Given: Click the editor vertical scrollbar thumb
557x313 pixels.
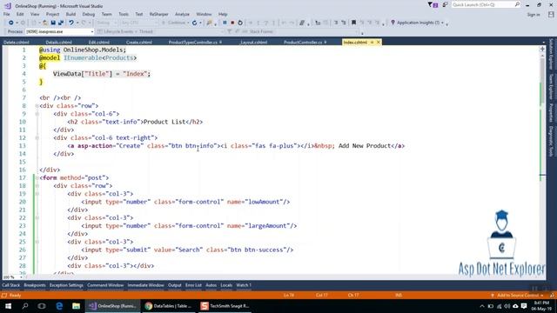Looking at the screenshot, I should tap(542, 81).
